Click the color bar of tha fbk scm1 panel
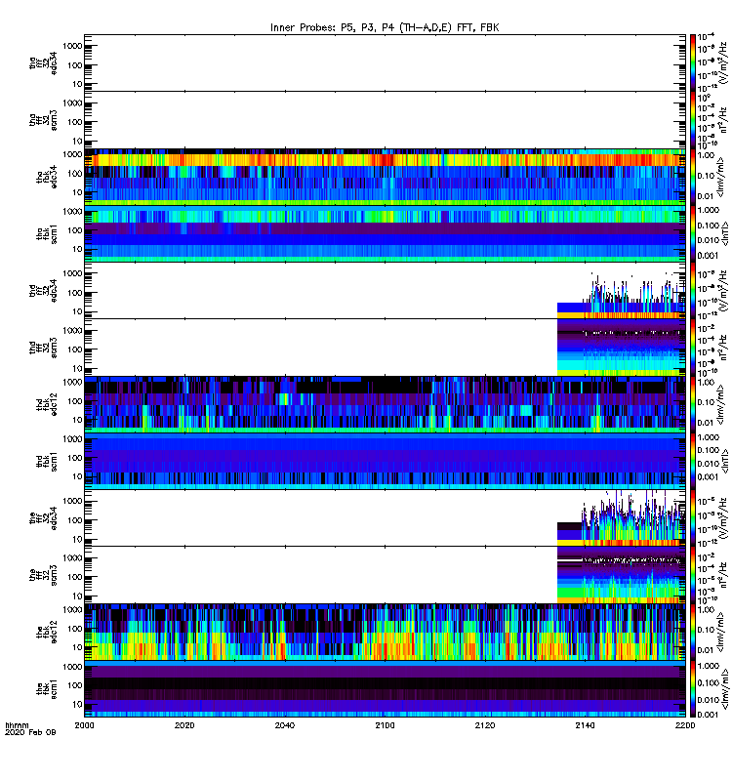Viewport: 732px width, 781px height. pos(693,233)
